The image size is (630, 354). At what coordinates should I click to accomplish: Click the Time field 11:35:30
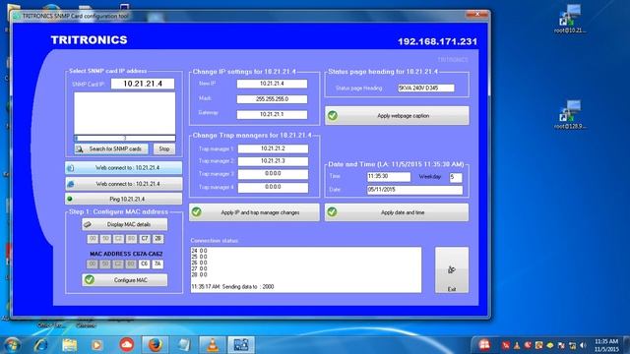(x=389, y=177)
